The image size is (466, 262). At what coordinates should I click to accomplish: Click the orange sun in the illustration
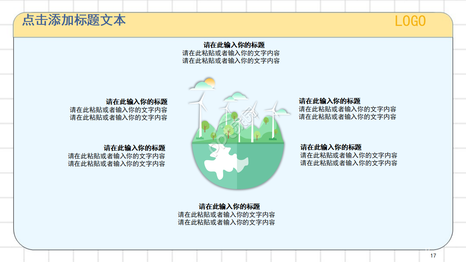210,82
